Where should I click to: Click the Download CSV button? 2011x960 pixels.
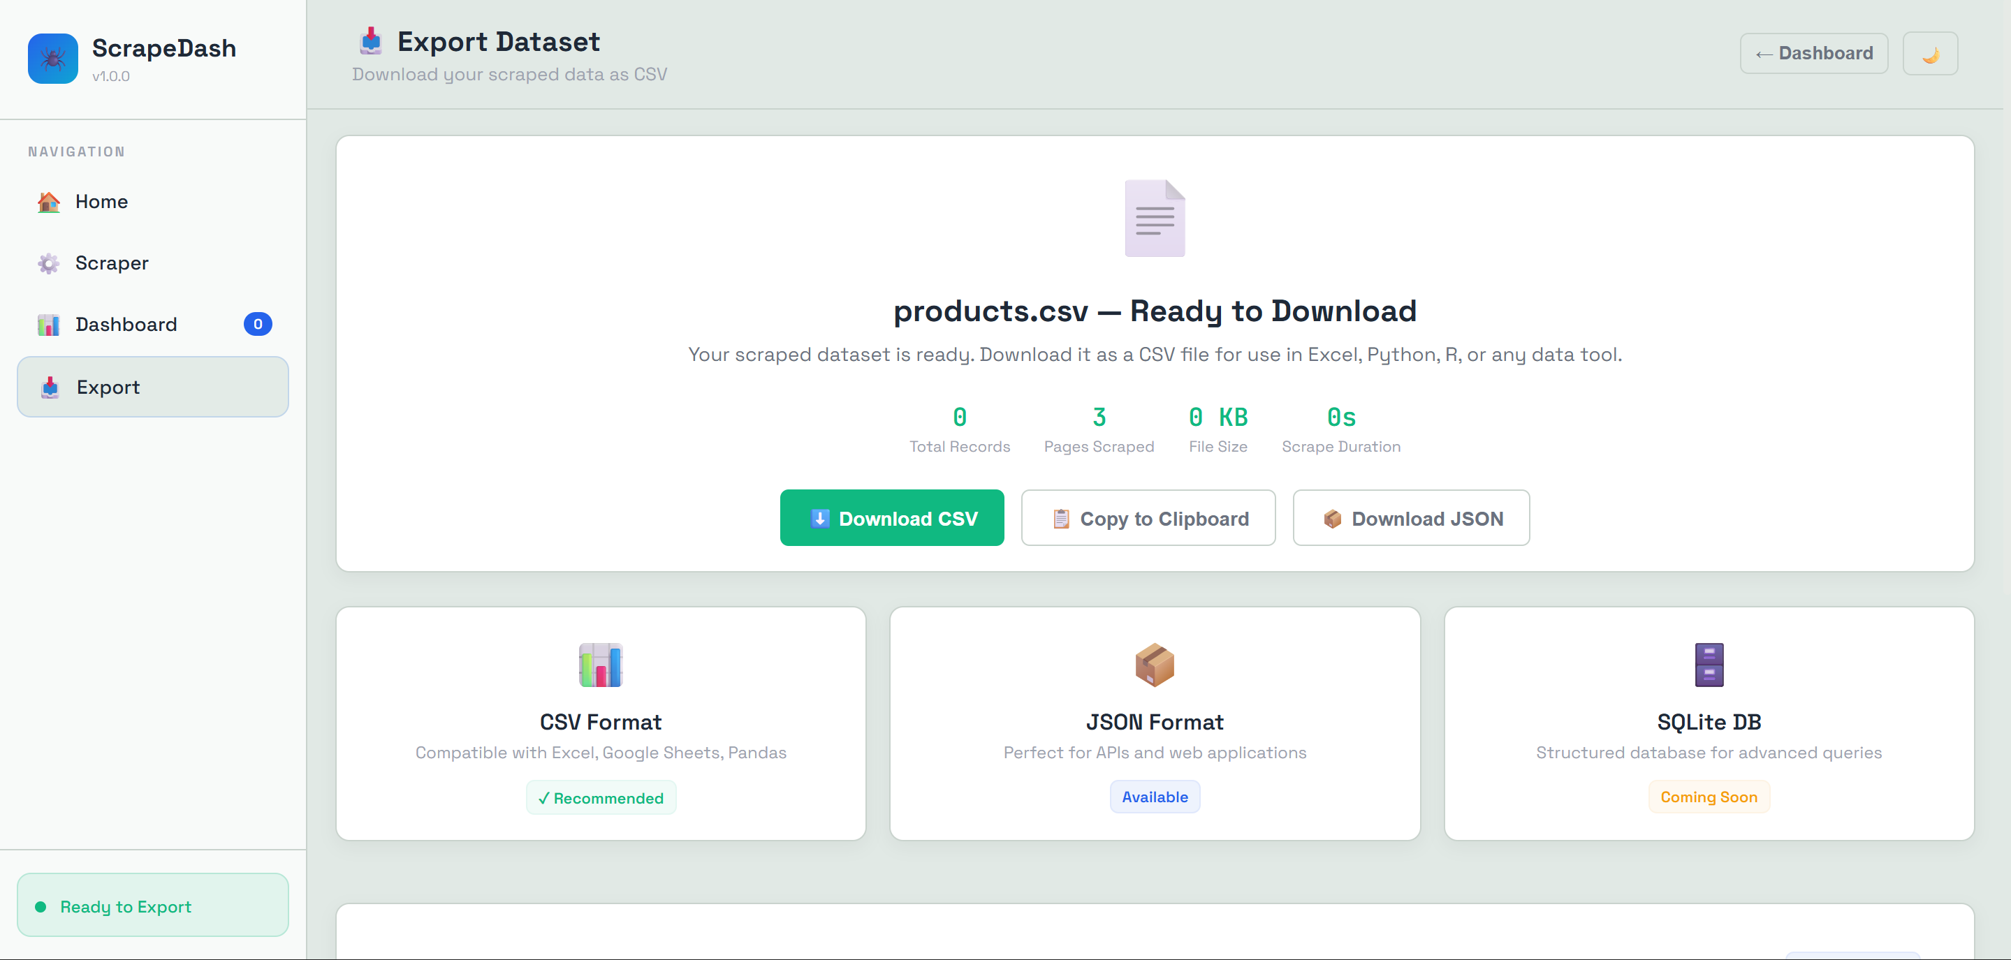(x=891, y=517)
